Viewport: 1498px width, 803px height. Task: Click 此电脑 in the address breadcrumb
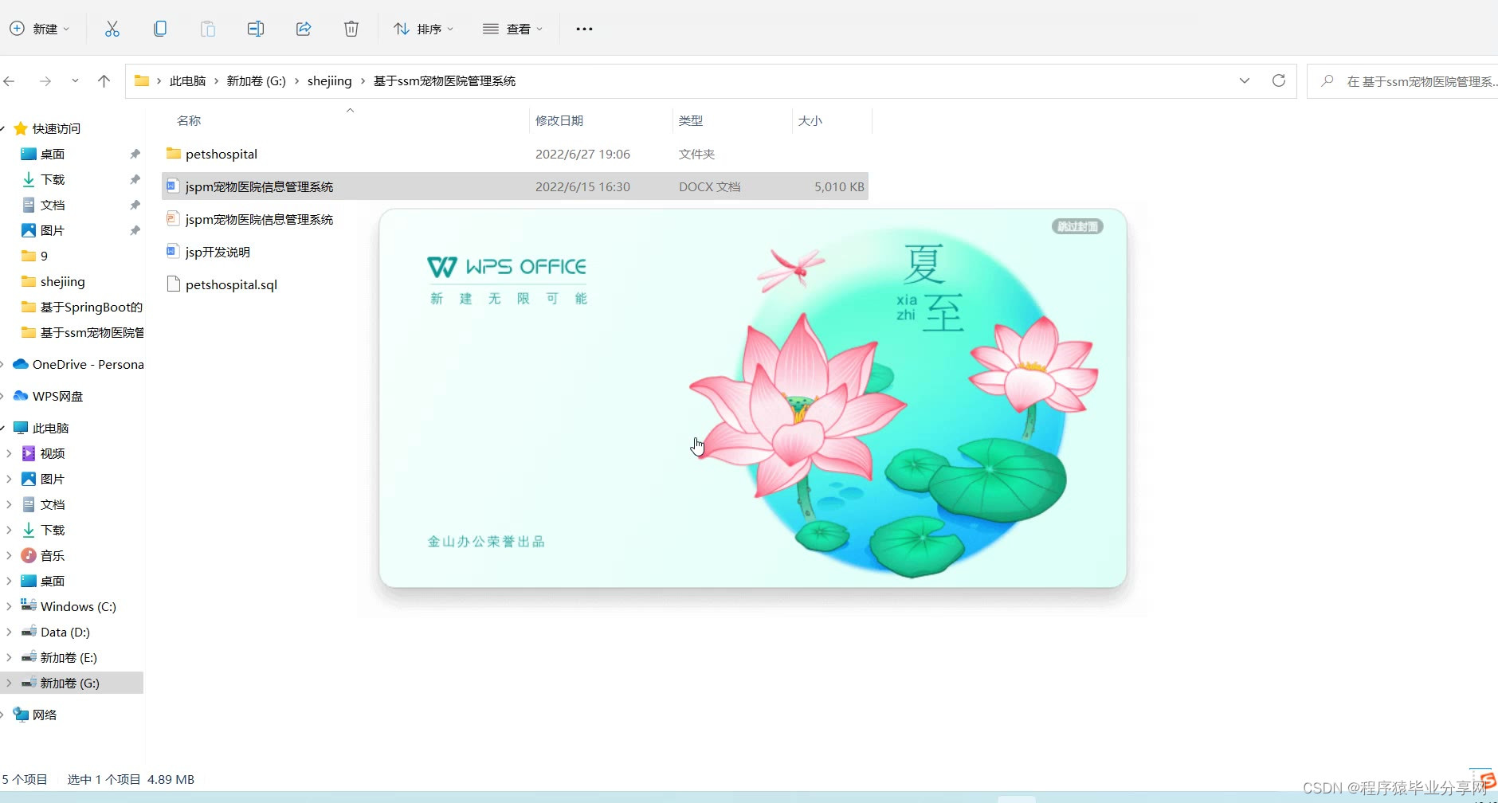tap(187, 81)
